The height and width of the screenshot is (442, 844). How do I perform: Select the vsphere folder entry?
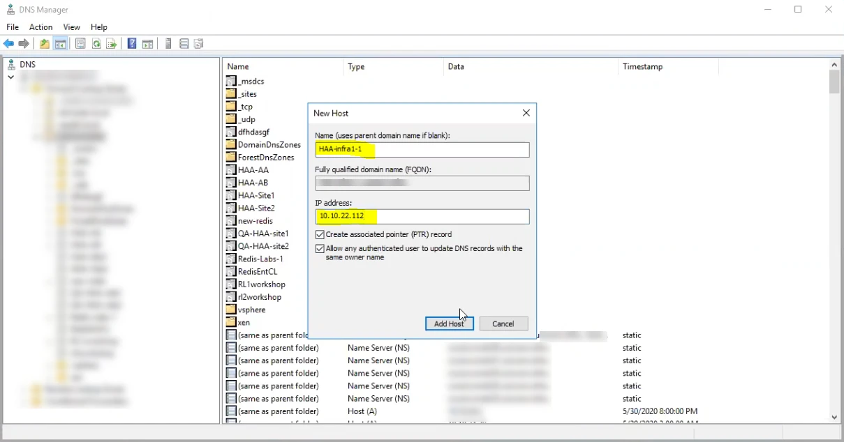click(246, 310)
